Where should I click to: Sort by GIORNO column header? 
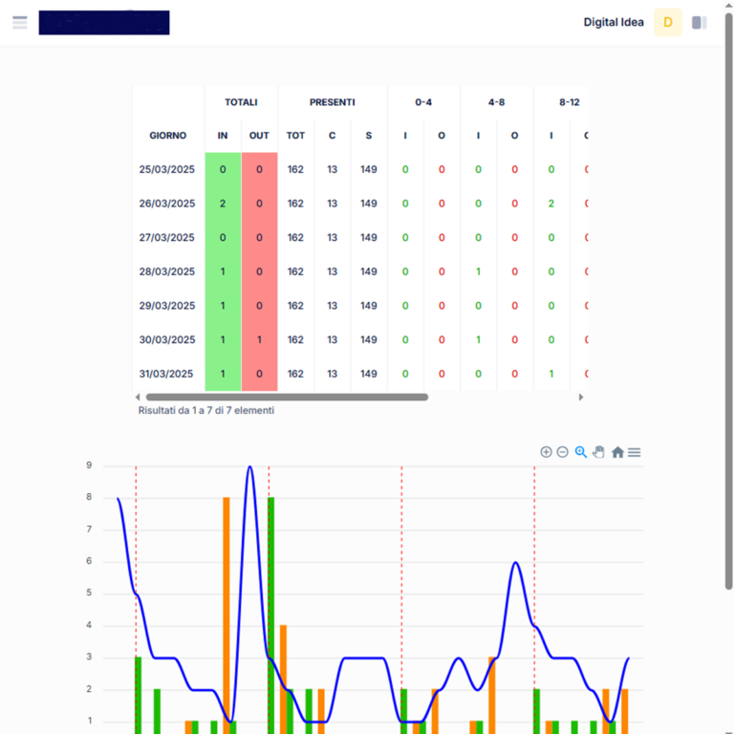pyautogui.click(x=167, y=136)
